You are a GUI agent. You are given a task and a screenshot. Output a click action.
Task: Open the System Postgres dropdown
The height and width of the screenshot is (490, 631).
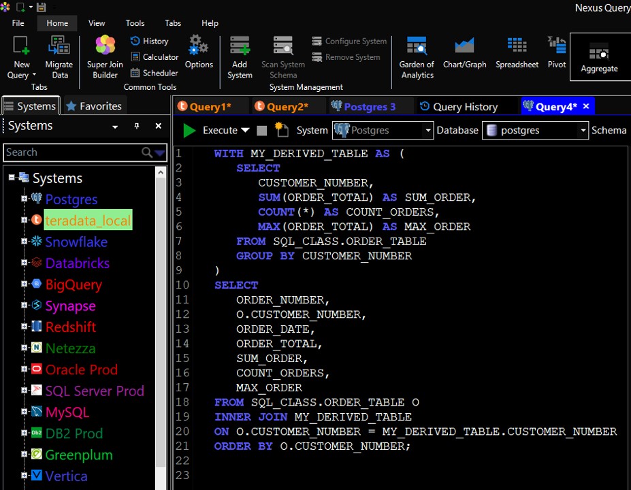click(x=427, y=131)
